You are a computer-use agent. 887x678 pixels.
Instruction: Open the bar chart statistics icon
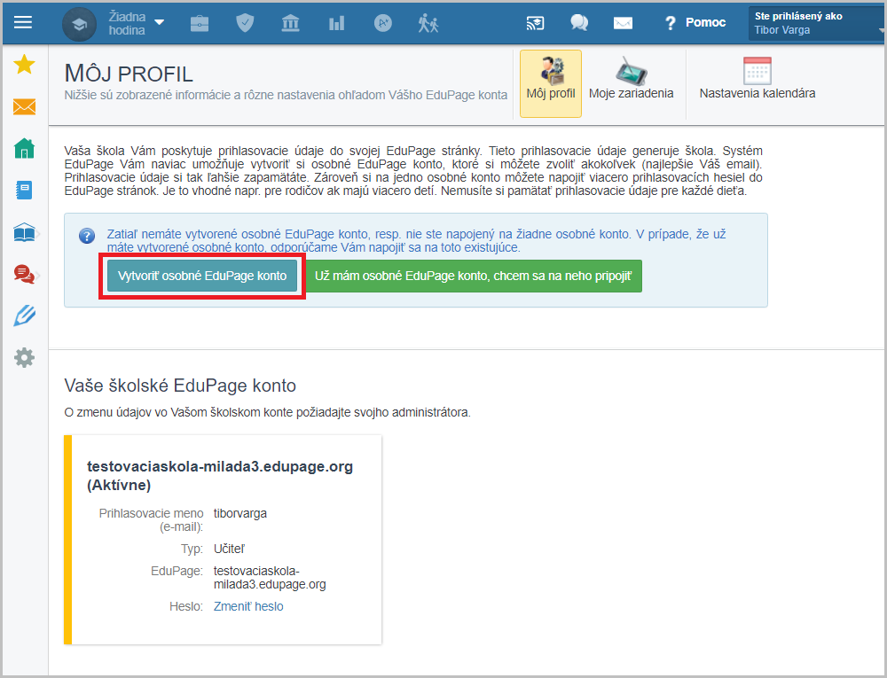point(336,23)
